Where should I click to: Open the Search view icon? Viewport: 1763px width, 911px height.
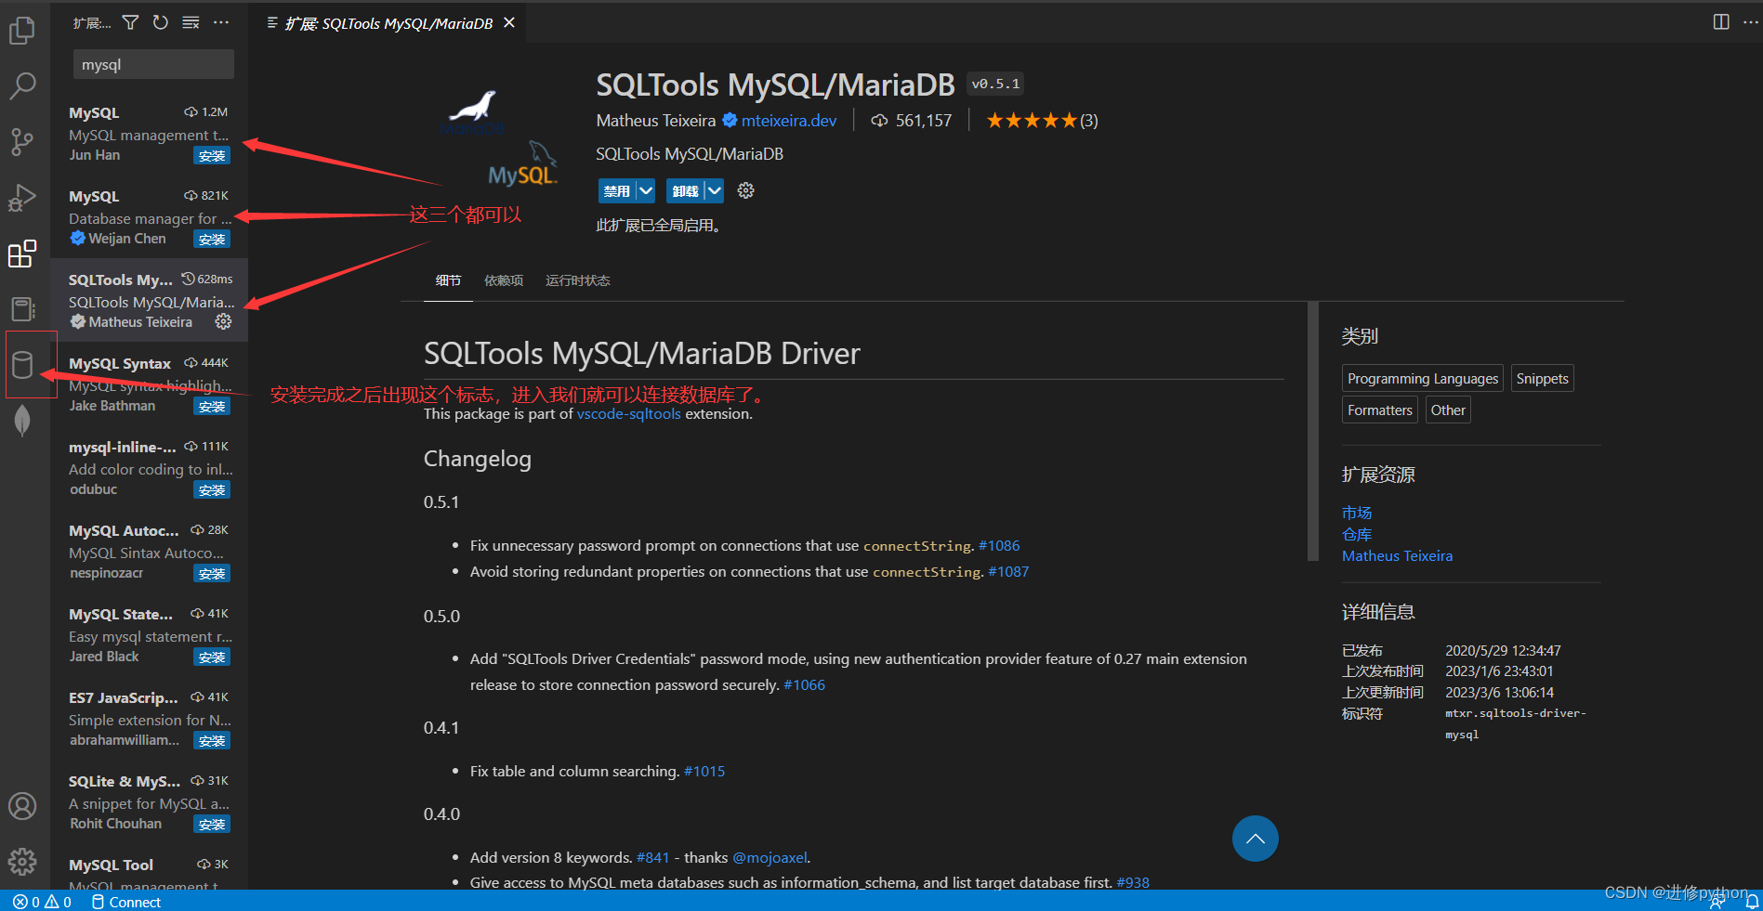click(x=22, y=86)
